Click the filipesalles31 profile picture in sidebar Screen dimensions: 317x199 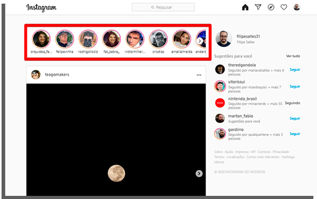223,39
